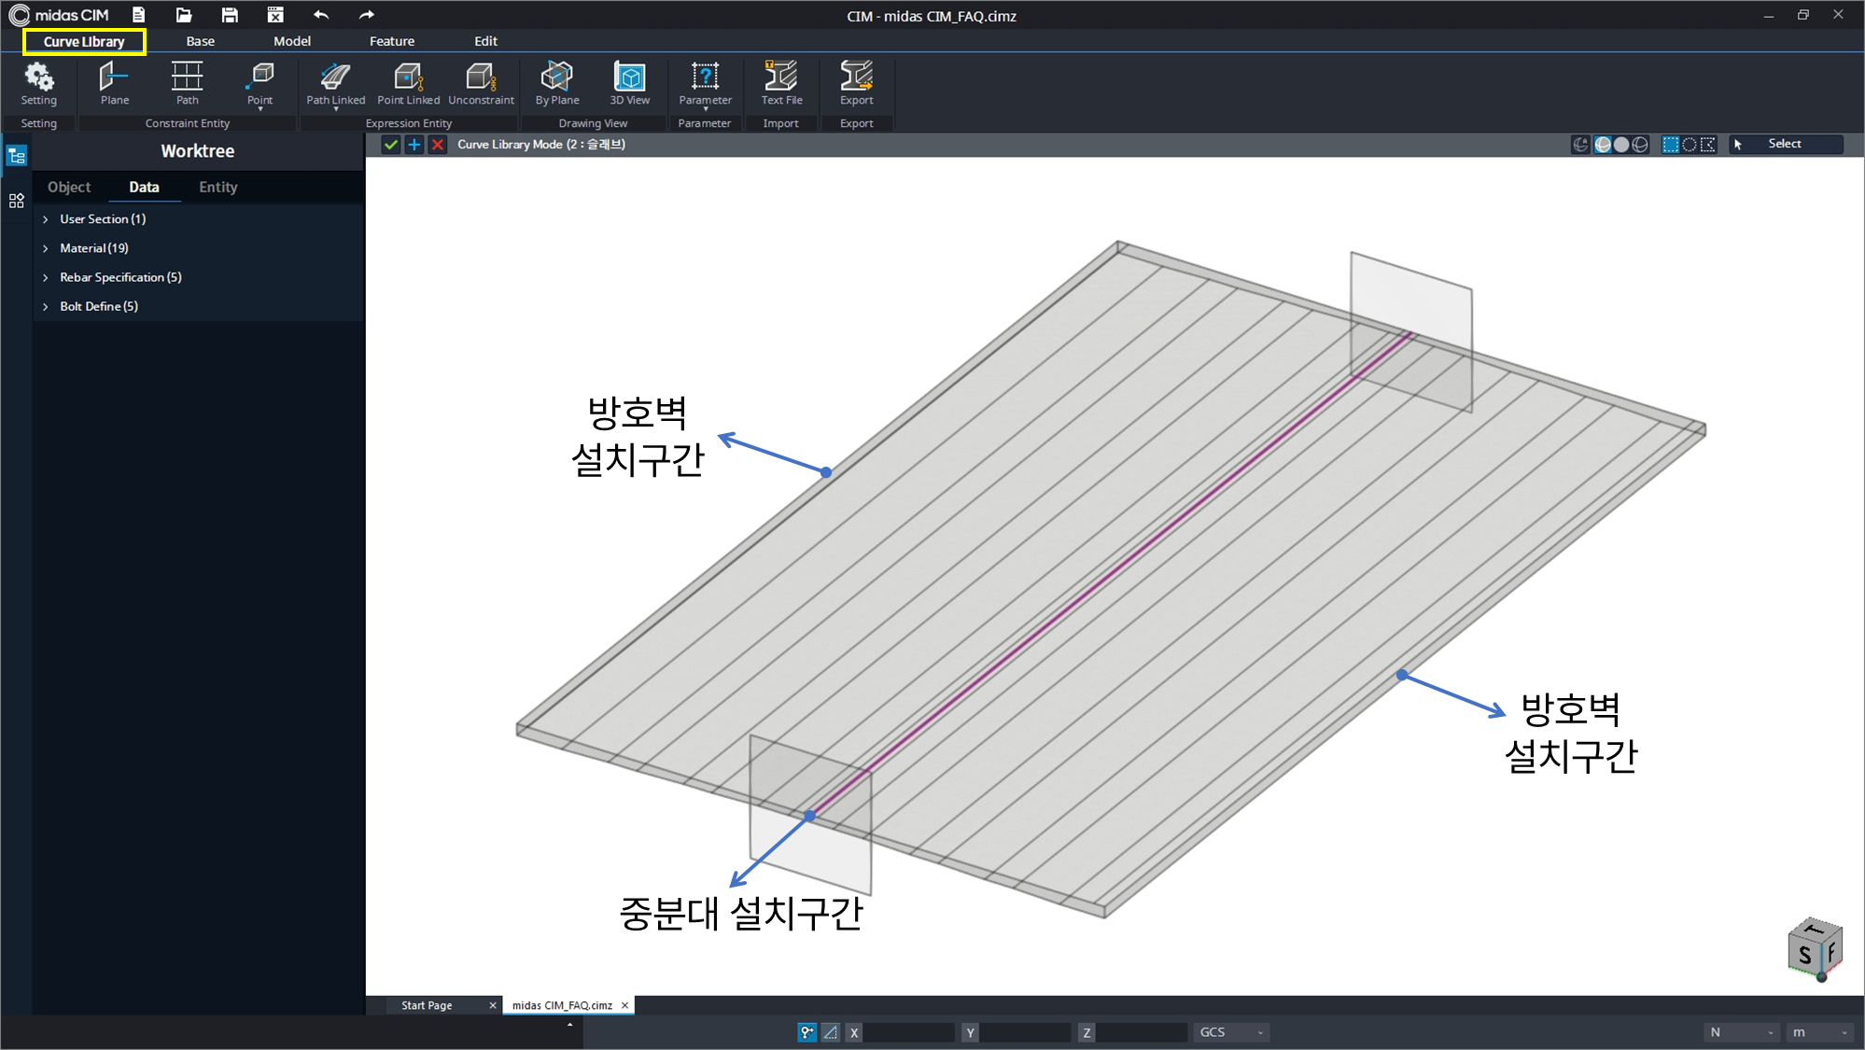
Task: Open the Path Linked expression tool
Action: pyautogui.click(x=335, y=86)
